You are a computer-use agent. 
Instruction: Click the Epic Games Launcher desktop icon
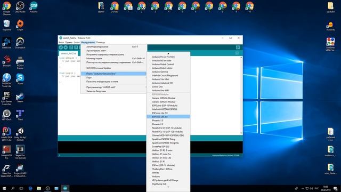coord(6,98)
